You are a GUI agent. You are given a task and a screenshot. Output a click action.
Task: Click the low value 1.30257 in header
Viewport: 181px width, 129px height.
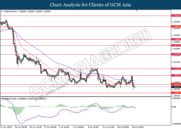click(38, 12)
